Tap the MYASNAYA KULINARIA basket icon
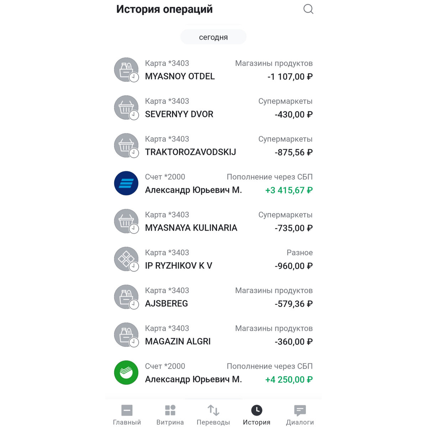Screen dimensions: 427x427 [126, 221]
